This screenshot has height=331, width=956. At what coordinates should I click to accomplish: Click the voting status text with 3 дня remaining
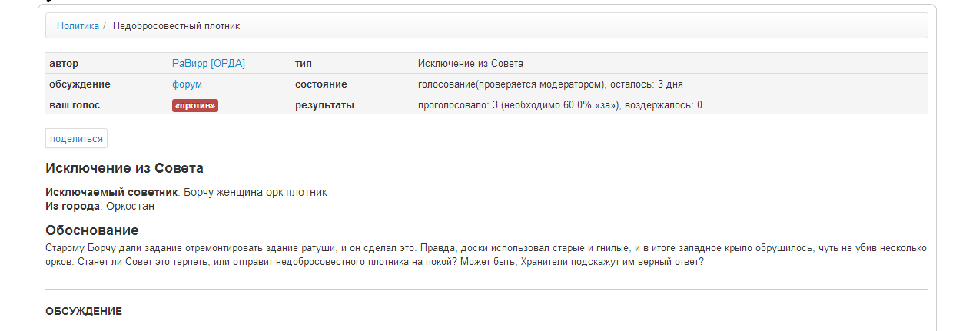(x=550, y=84)
